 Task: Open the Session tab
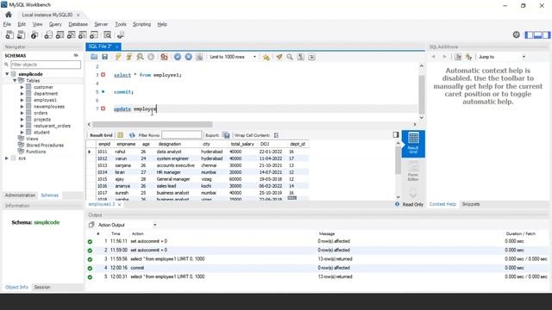click(x=42, y=287)
